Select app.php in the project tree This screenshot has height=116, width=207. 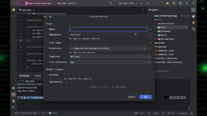coord(162,47)
